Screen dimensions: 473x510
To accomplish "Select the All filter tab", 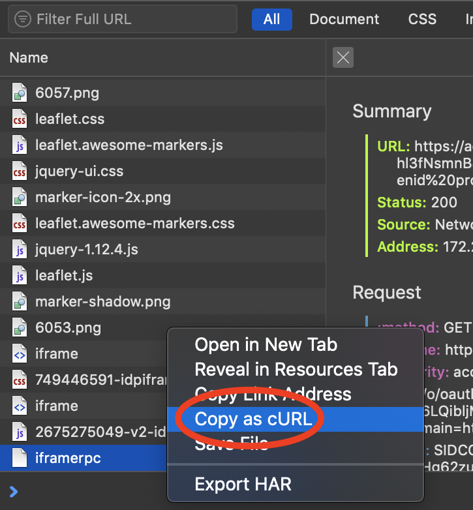I will (271, 20).
